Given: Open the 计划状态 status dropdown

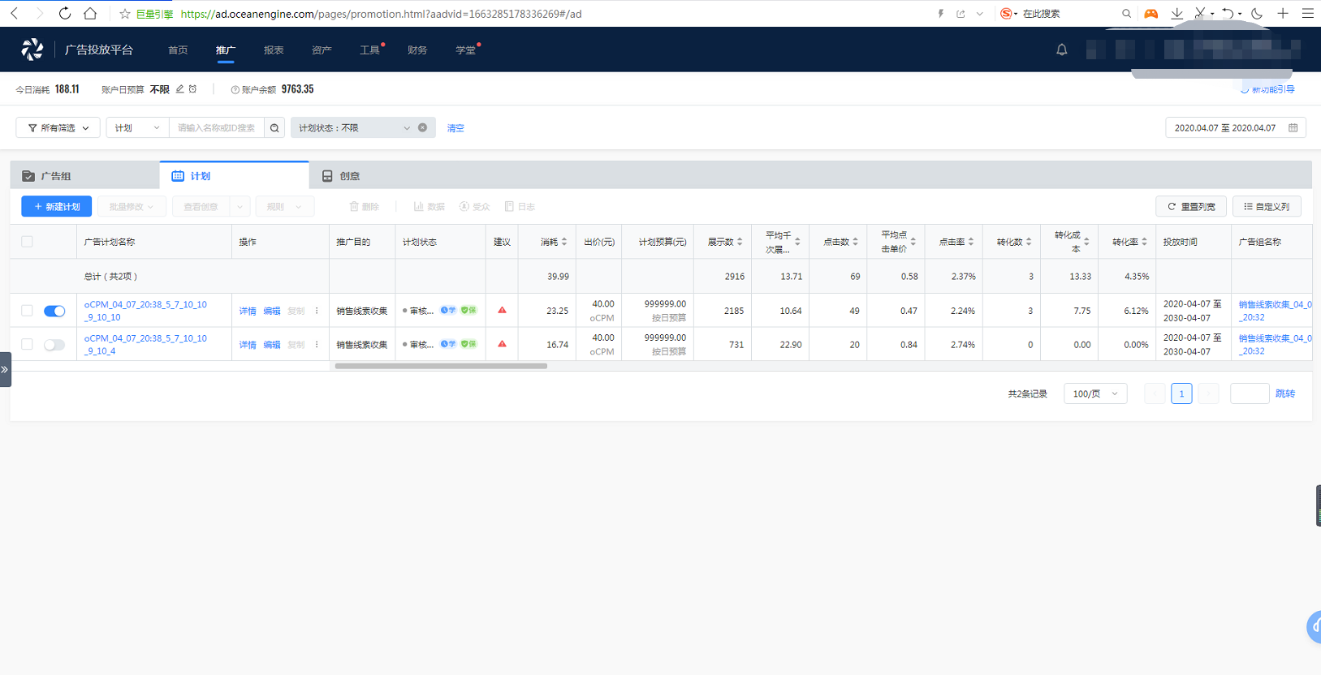Looking at the screenshot, I should 353,128.
